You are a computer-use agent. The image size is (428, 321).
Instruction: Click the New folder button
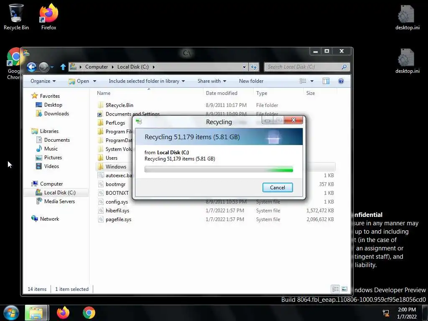tap(251, 81)
